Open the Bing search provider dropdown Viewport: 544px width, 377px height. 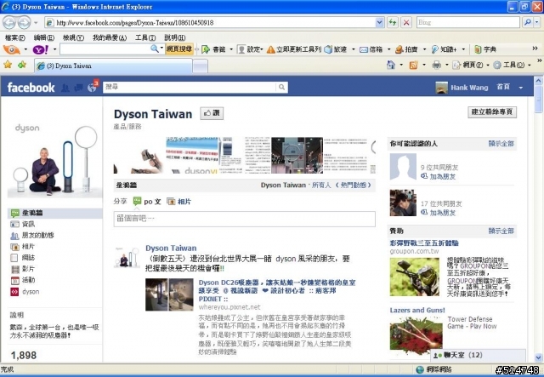click(537, 22)
